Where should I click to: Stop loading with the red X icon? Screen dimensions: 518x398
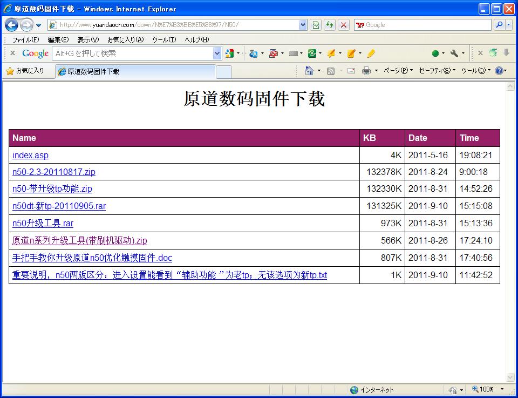click(x=344, y=25)
